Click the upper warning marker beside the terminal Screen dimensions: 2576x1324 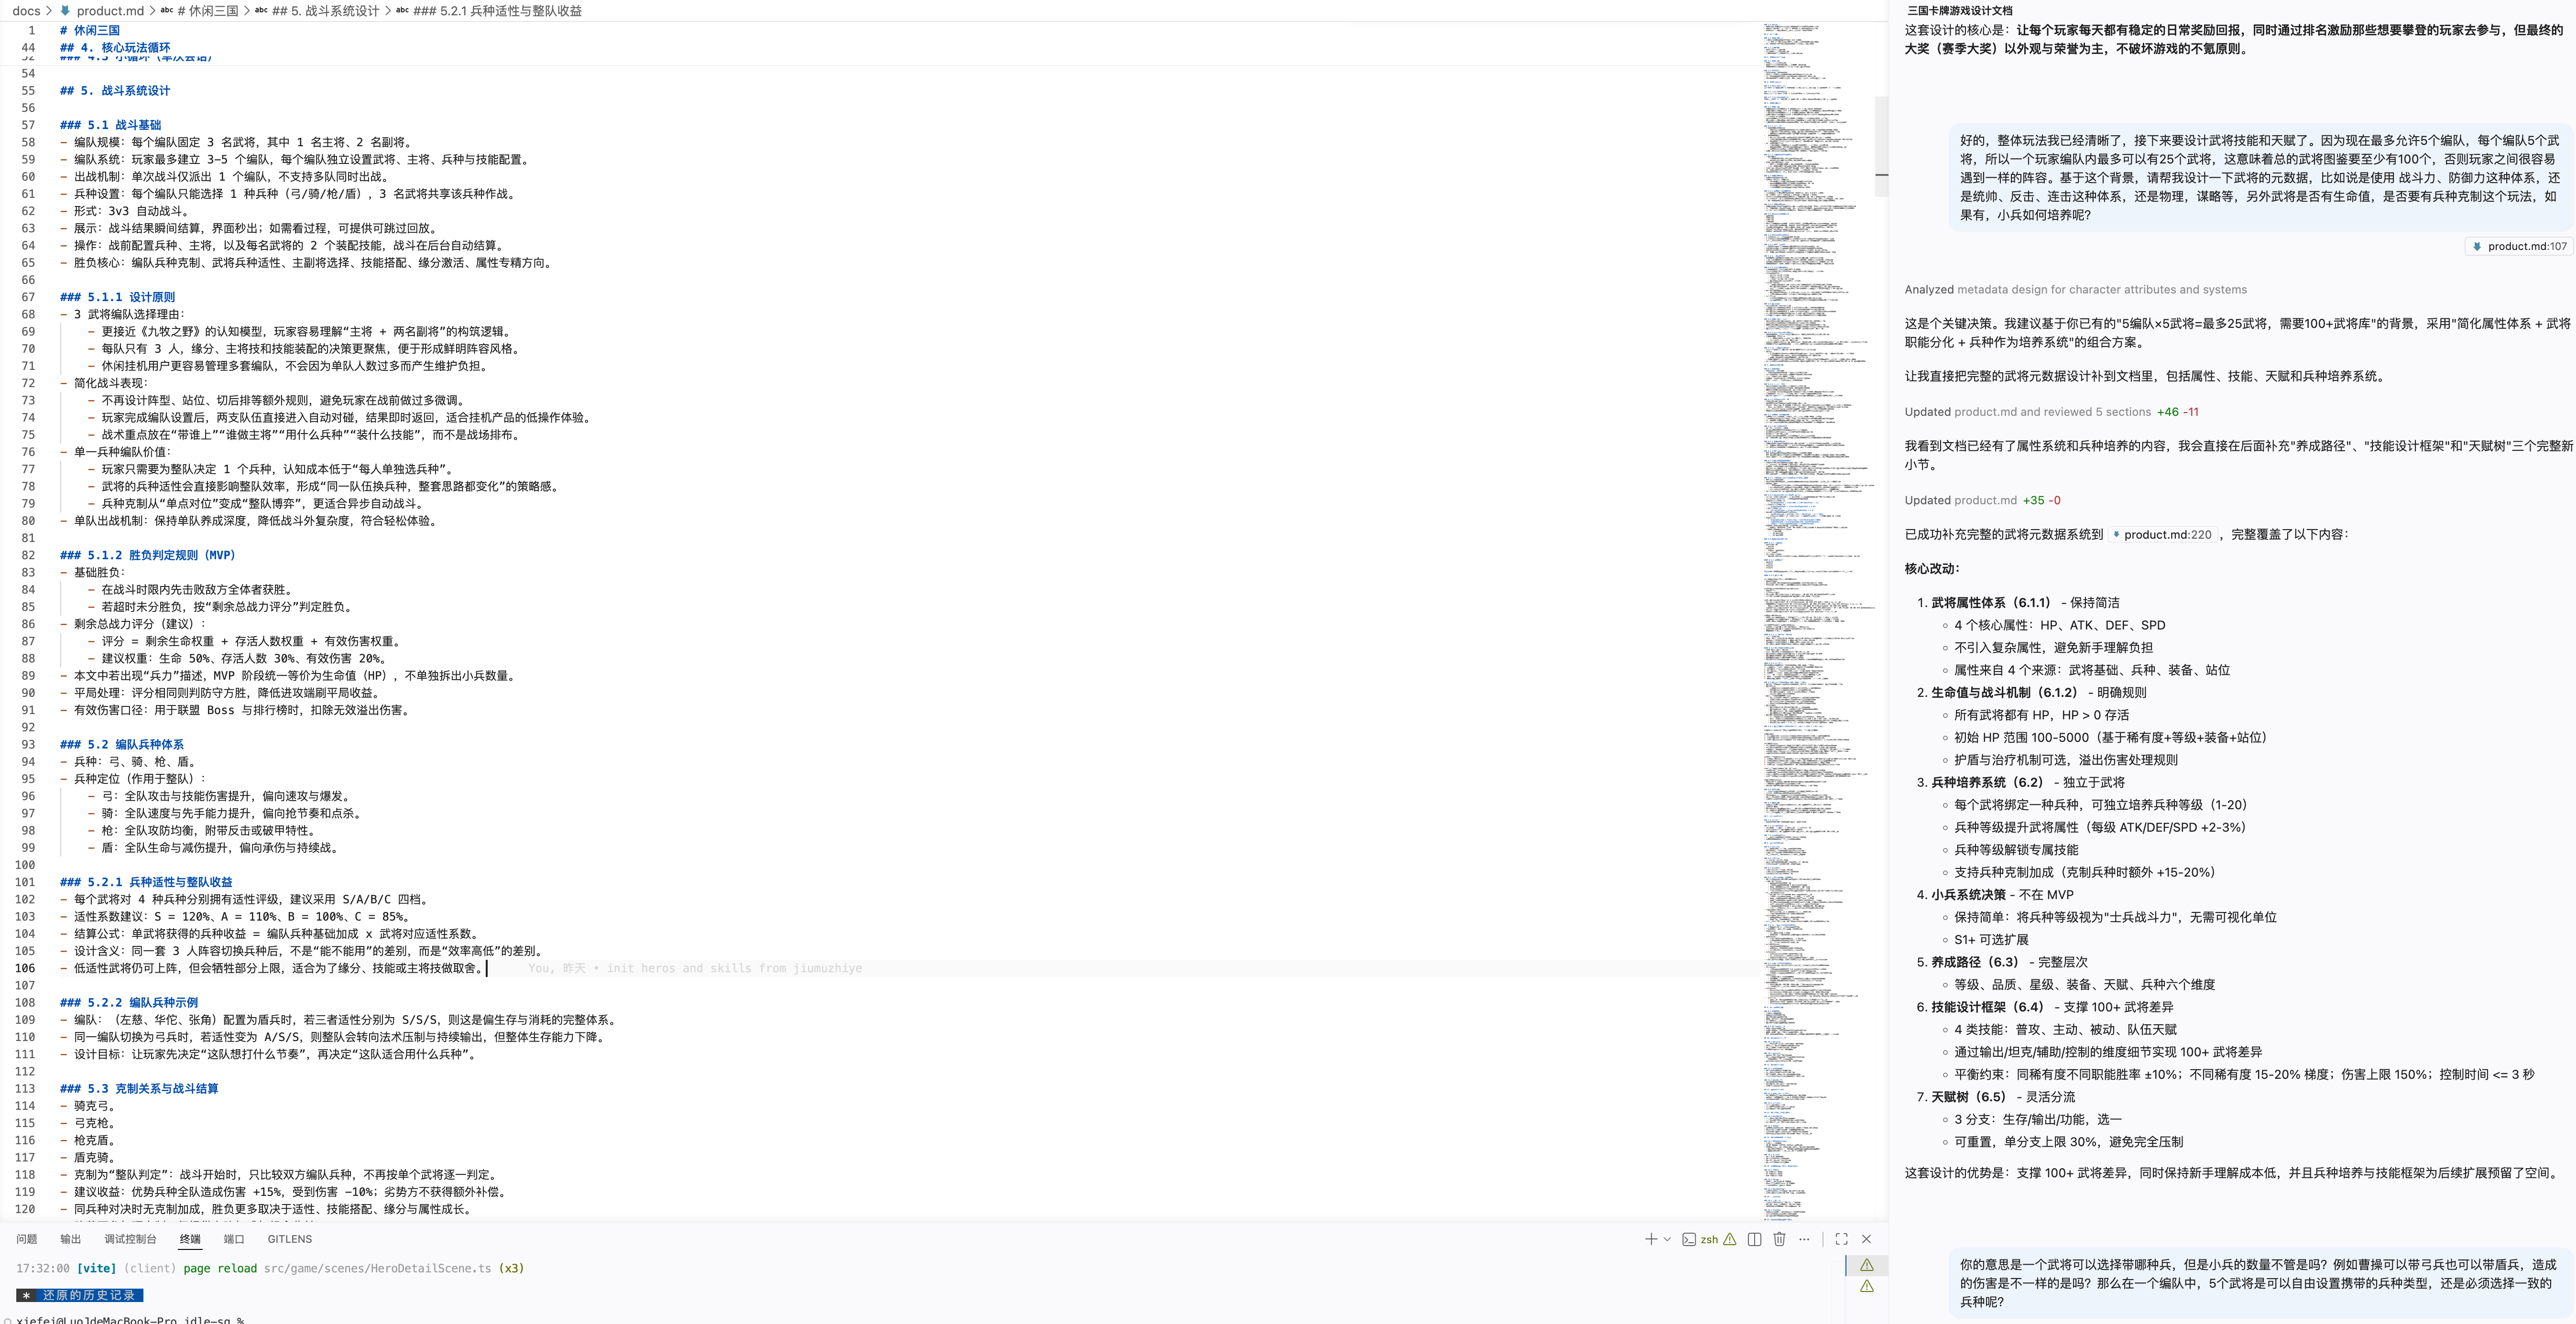coord(1866,1265)
